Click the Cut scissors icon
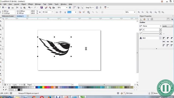Image resolution: width=174 pixels, height=98 pixels. pyautogui.click(x=17, y=8)
